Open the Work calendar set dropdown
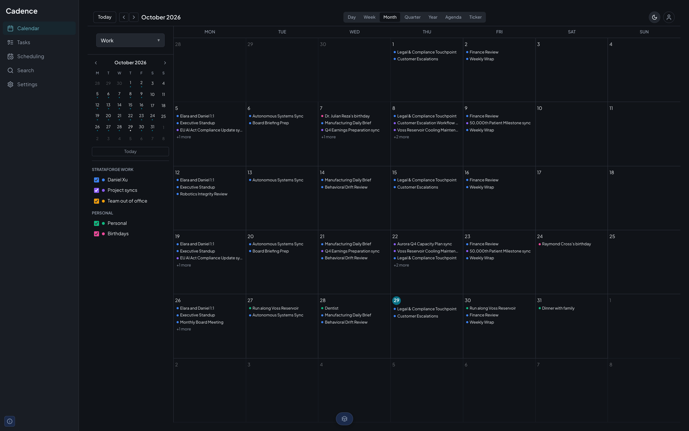This screenshot has width=689, height=431. point(130,40)
